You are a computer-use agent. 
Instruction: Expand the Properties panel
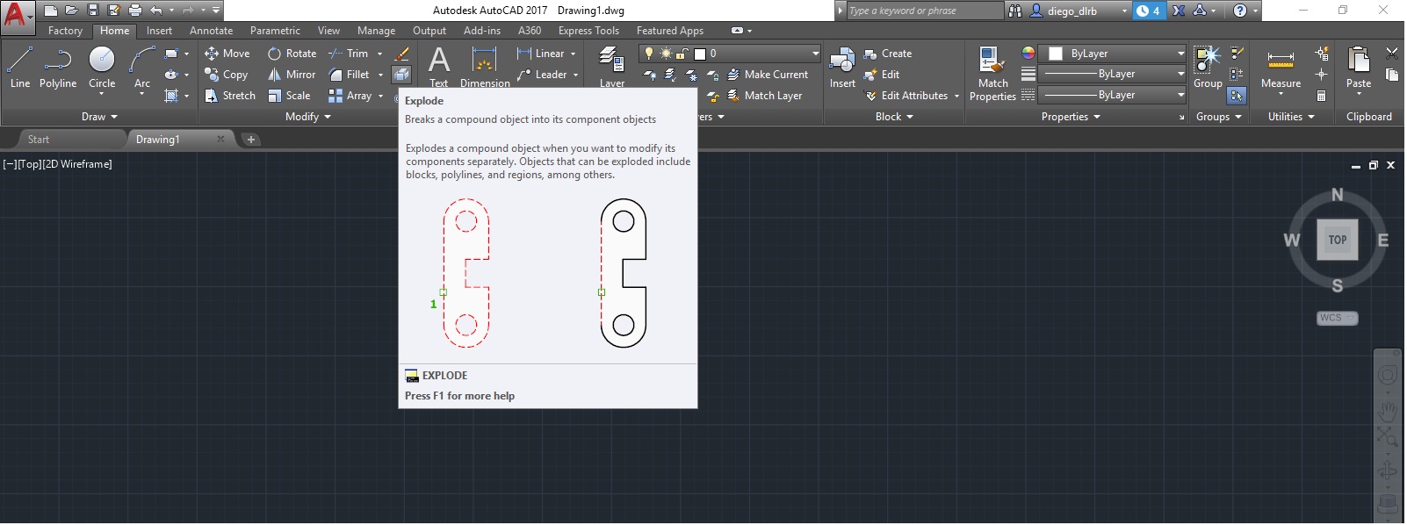point(1071,117)
